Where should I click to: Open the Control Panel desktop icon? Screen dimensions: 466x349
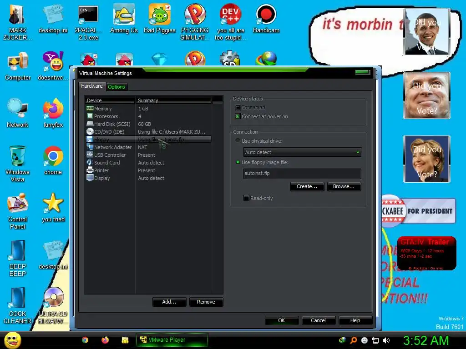click(18, 211)
